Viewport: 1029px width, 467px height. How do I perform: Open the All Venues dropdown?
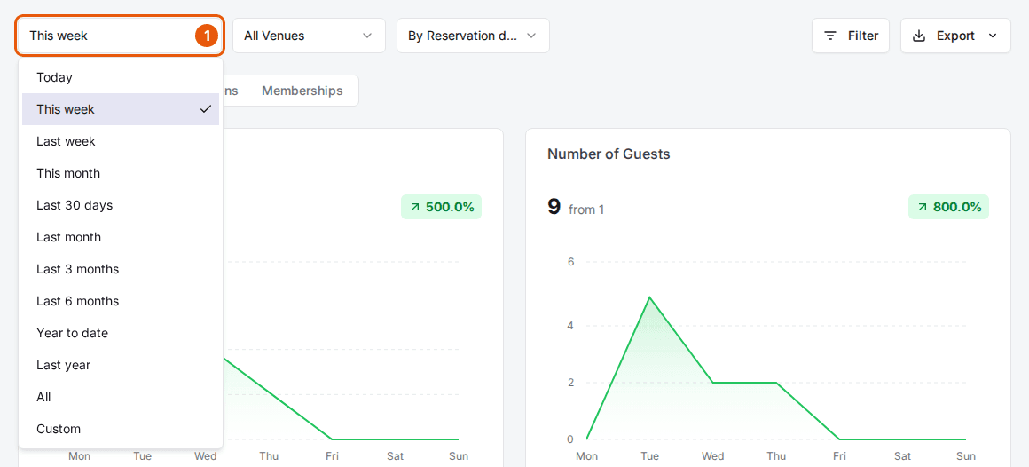(x=309, y=36)
